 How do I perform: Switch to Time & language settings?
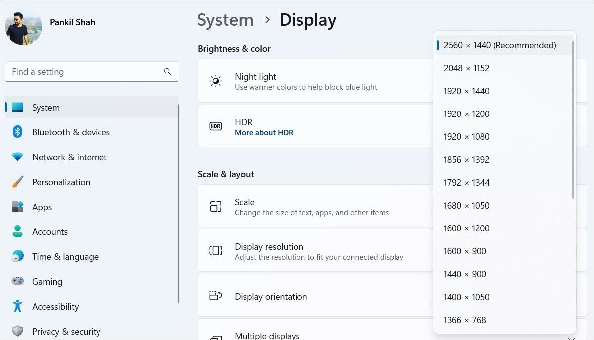click(x=65, y=256)
